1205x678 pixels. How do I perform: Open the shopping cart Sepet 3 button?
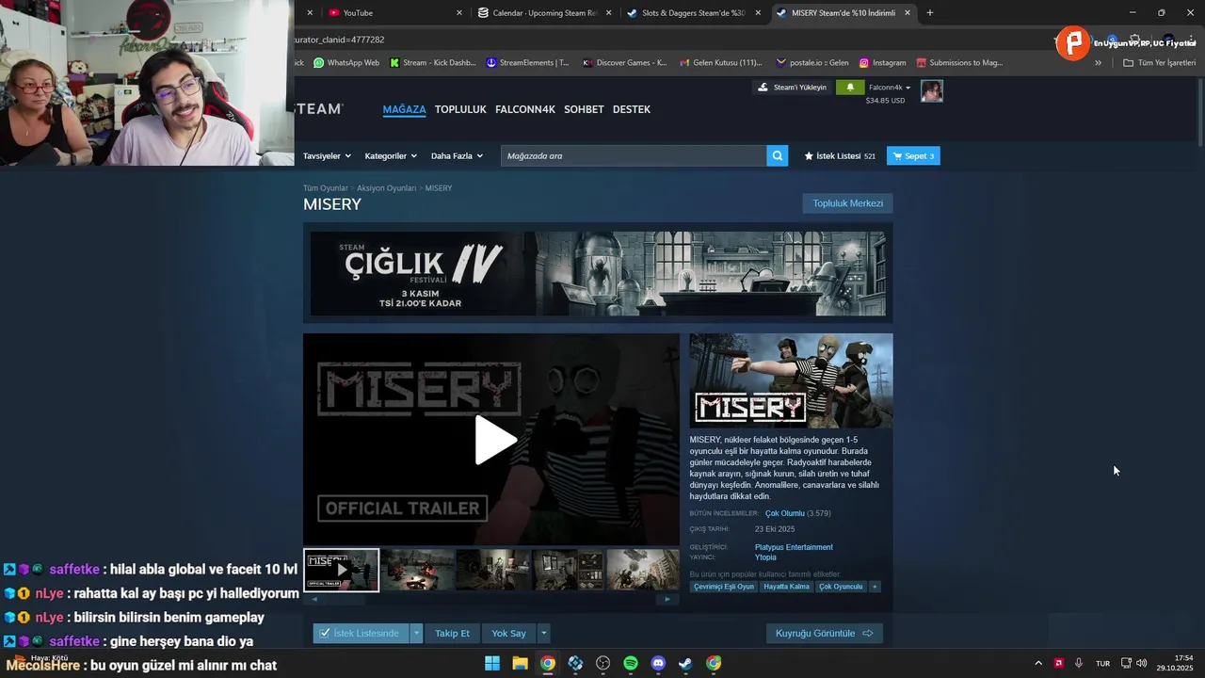(x=913, y=155)
